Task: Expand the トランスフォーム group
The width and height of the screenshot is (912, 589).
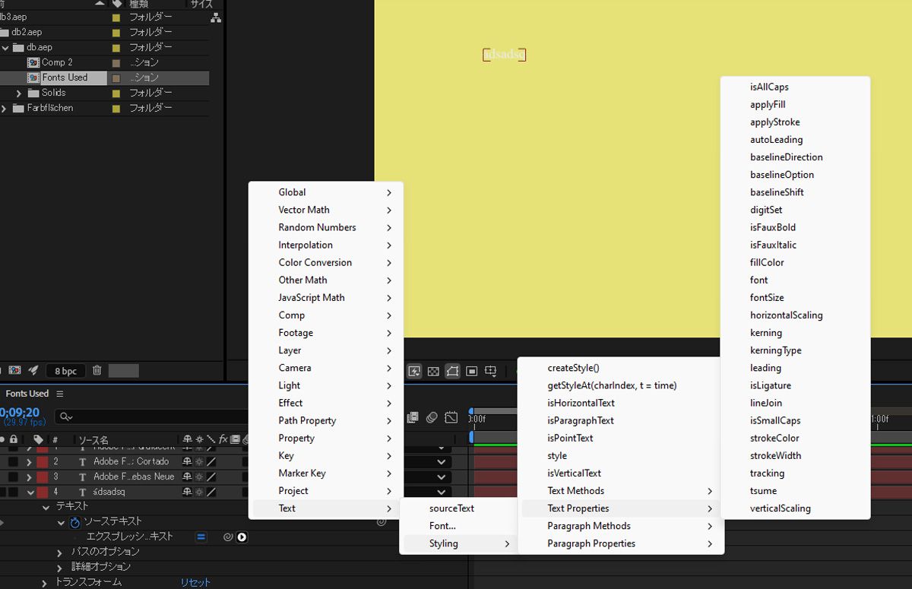Action: pyautogui.click(x=45, y=582)
